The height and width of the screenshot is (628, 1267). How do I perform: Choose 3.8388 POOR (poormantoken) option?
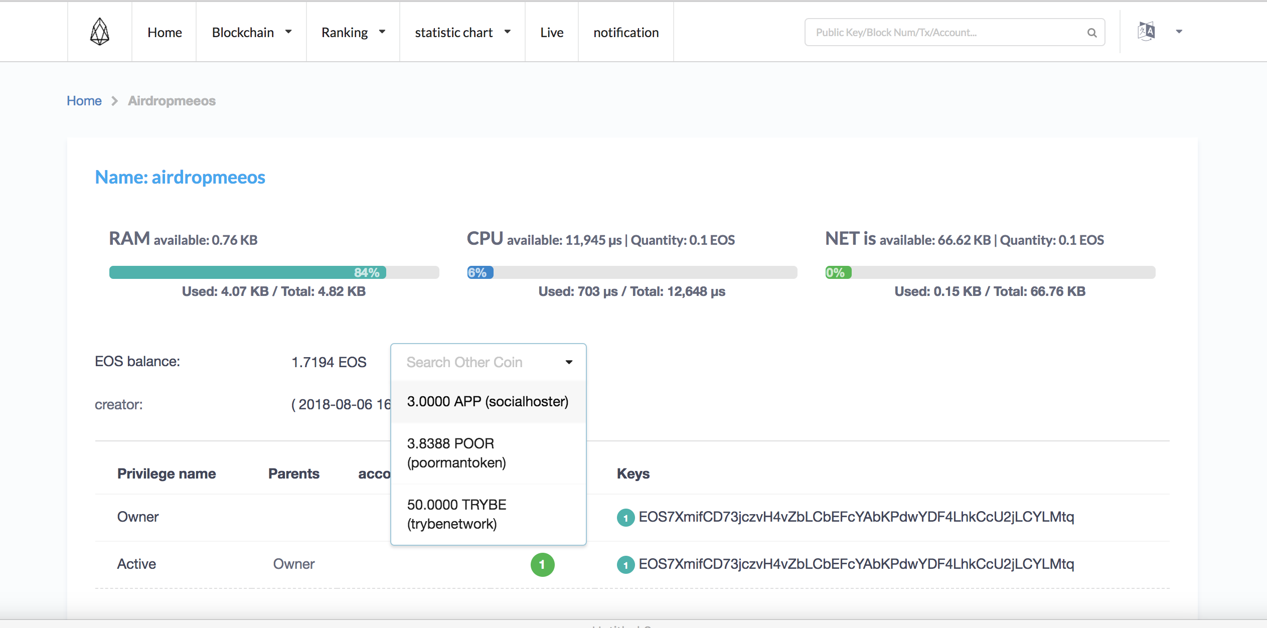click(x=456, y=453)
